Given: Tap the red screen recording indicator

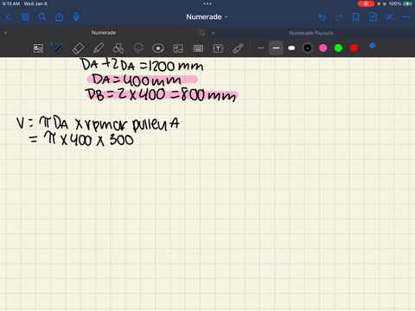Looking at the screenshot, I should [x=366, y=3].
